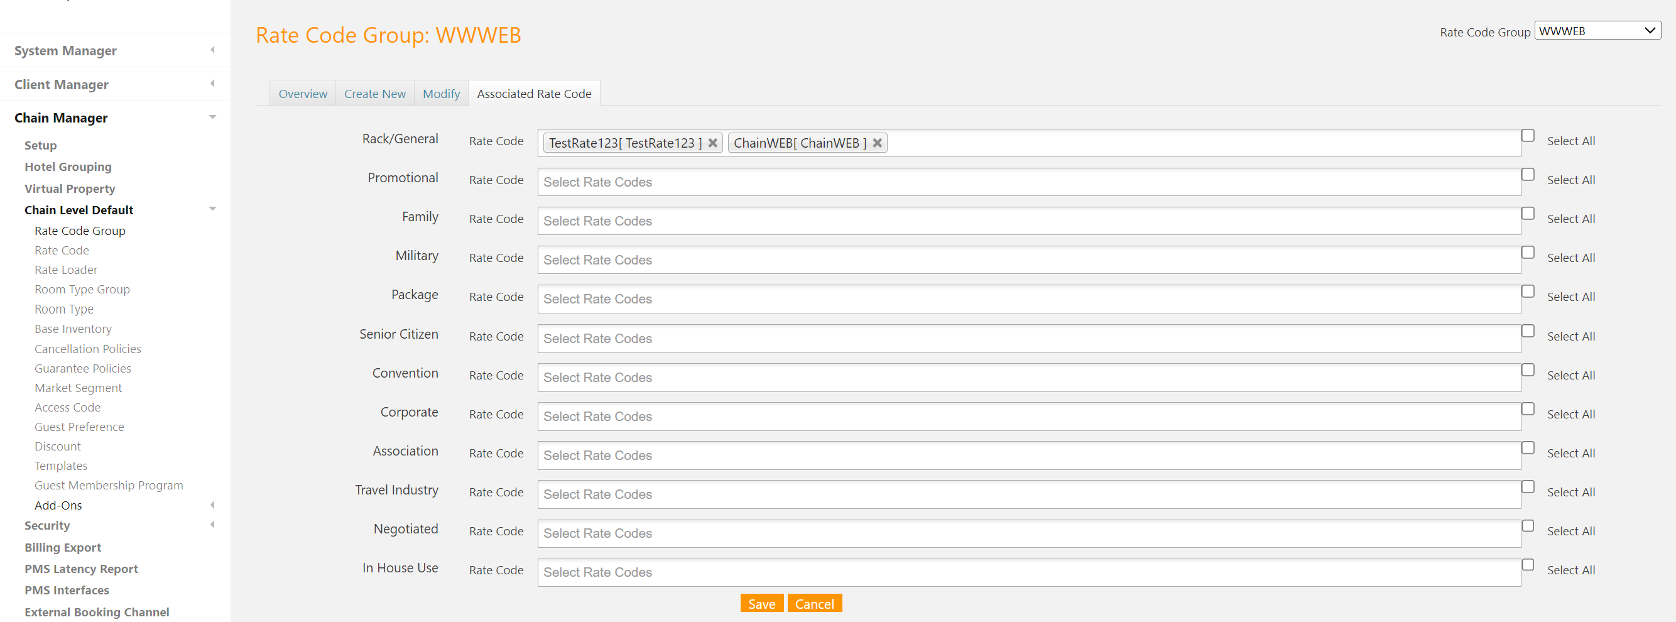The height and width of the screenshot is (622, 1676).
Task: Click the Association rate codes field
Action: [1028, 456]
